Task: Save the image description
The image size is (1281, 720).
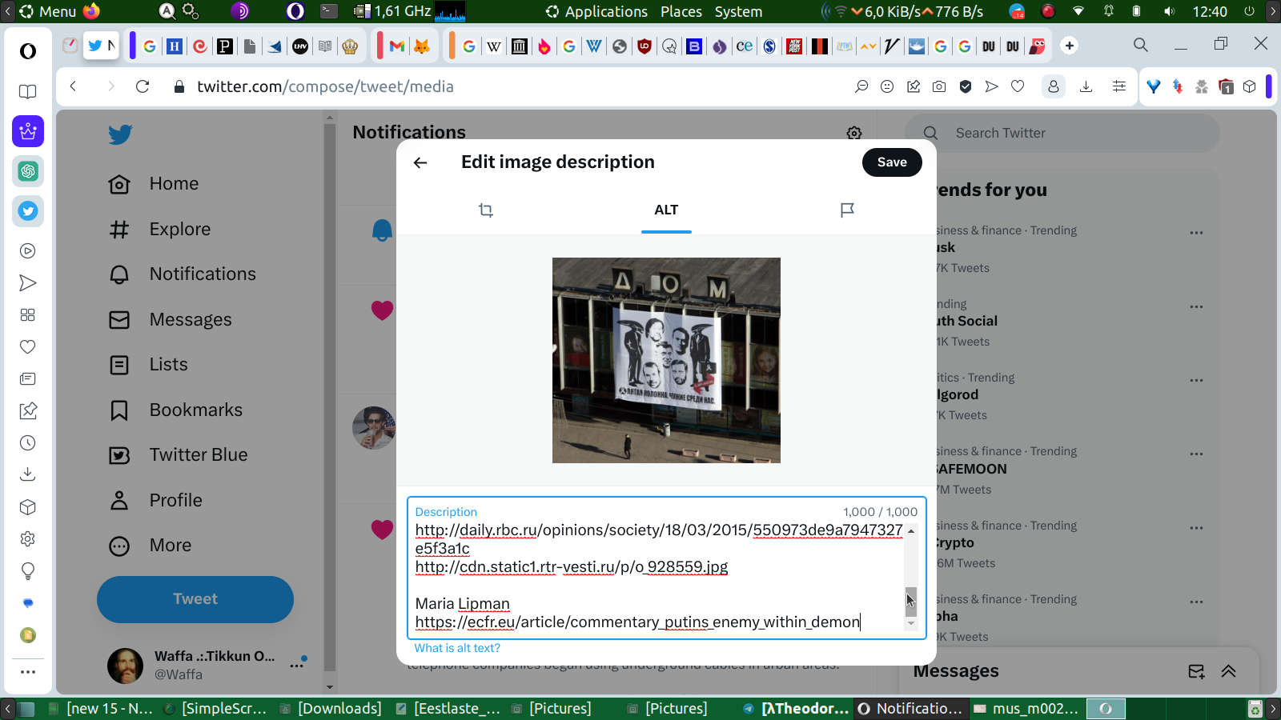Action: (x=892, y=162)
